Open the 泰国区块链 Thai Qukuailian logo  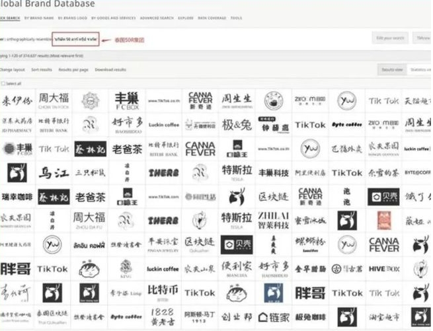(52, 317)
